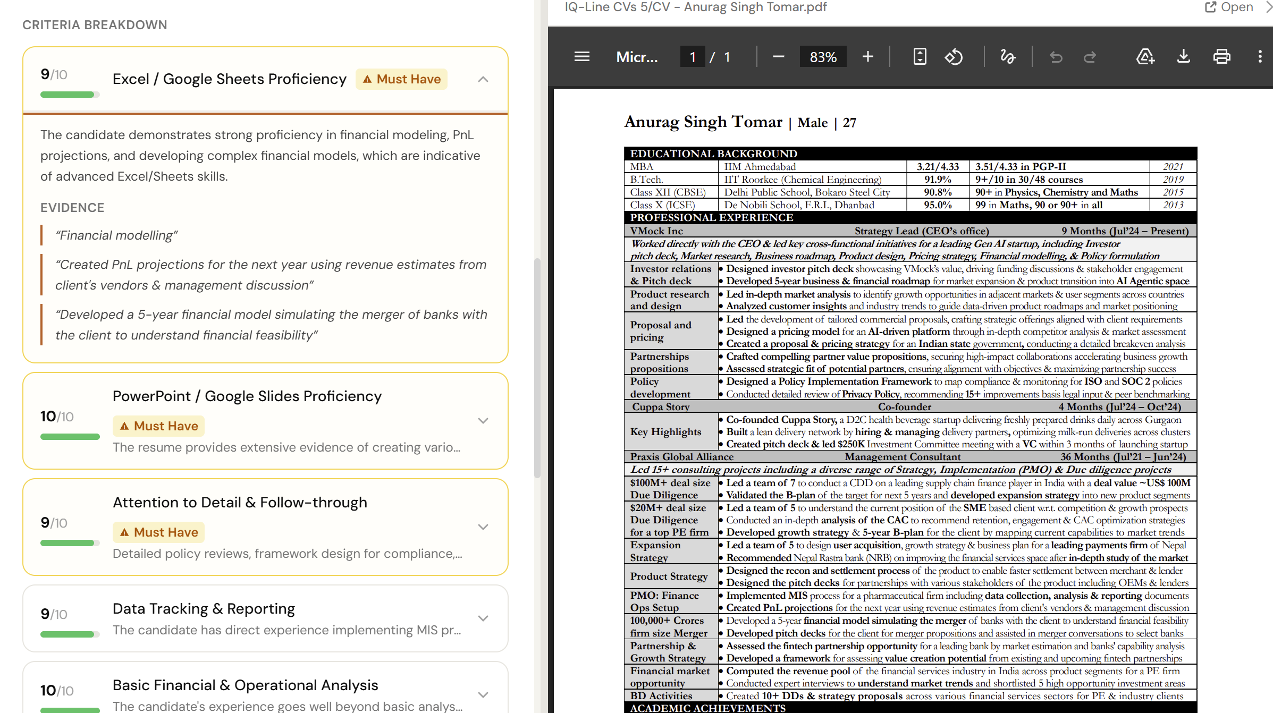Click the Anurag Singh Tomar name in CV
Viewport: 1273px width, 713px height.
click(x=703, y=122)
